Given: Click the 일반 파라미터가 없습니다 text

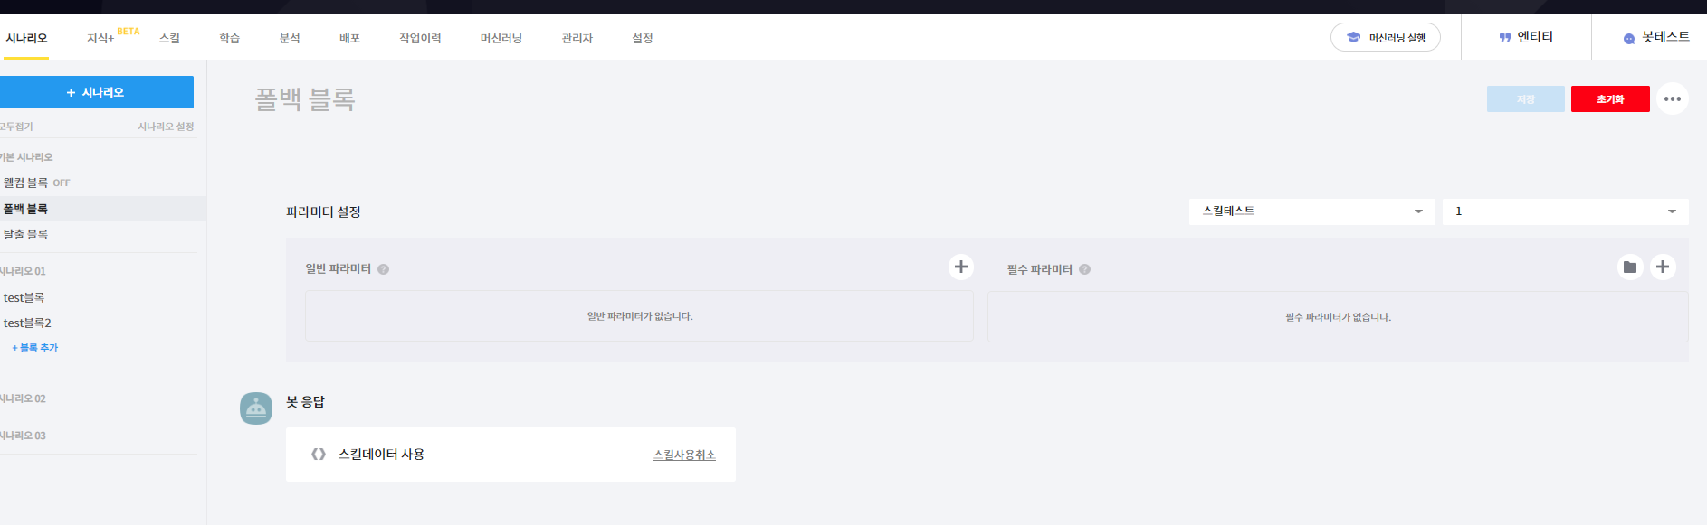Looking at the screenshot, I should click(x=640, y=316).
